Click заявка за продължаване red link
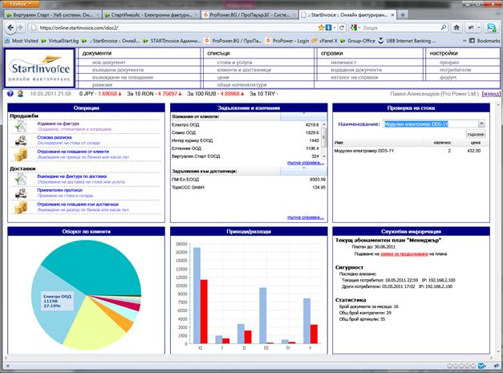Screen dimensions: 503x373 (x=404, y=253)
